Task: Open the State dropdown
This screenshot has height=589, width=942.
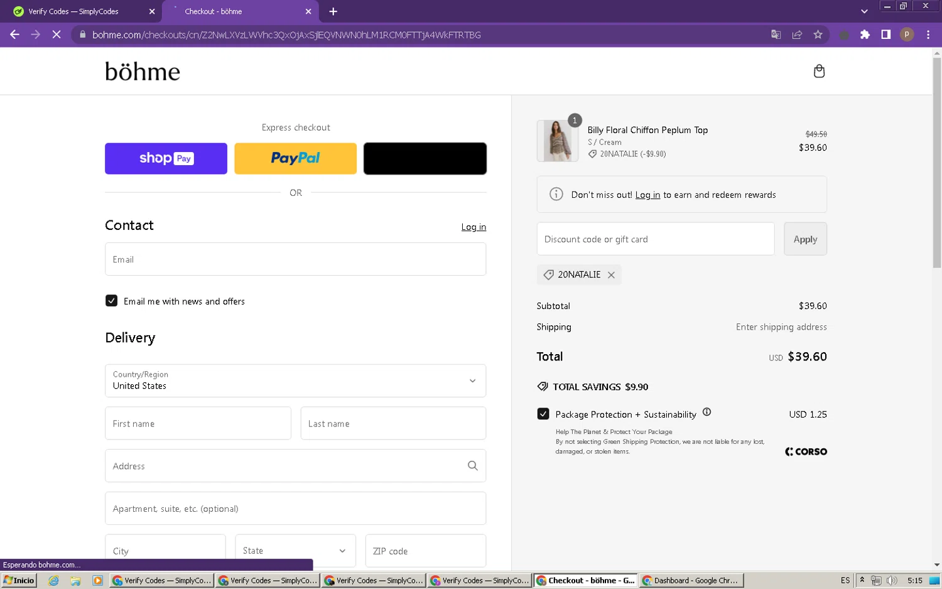Action: [295, 551]
